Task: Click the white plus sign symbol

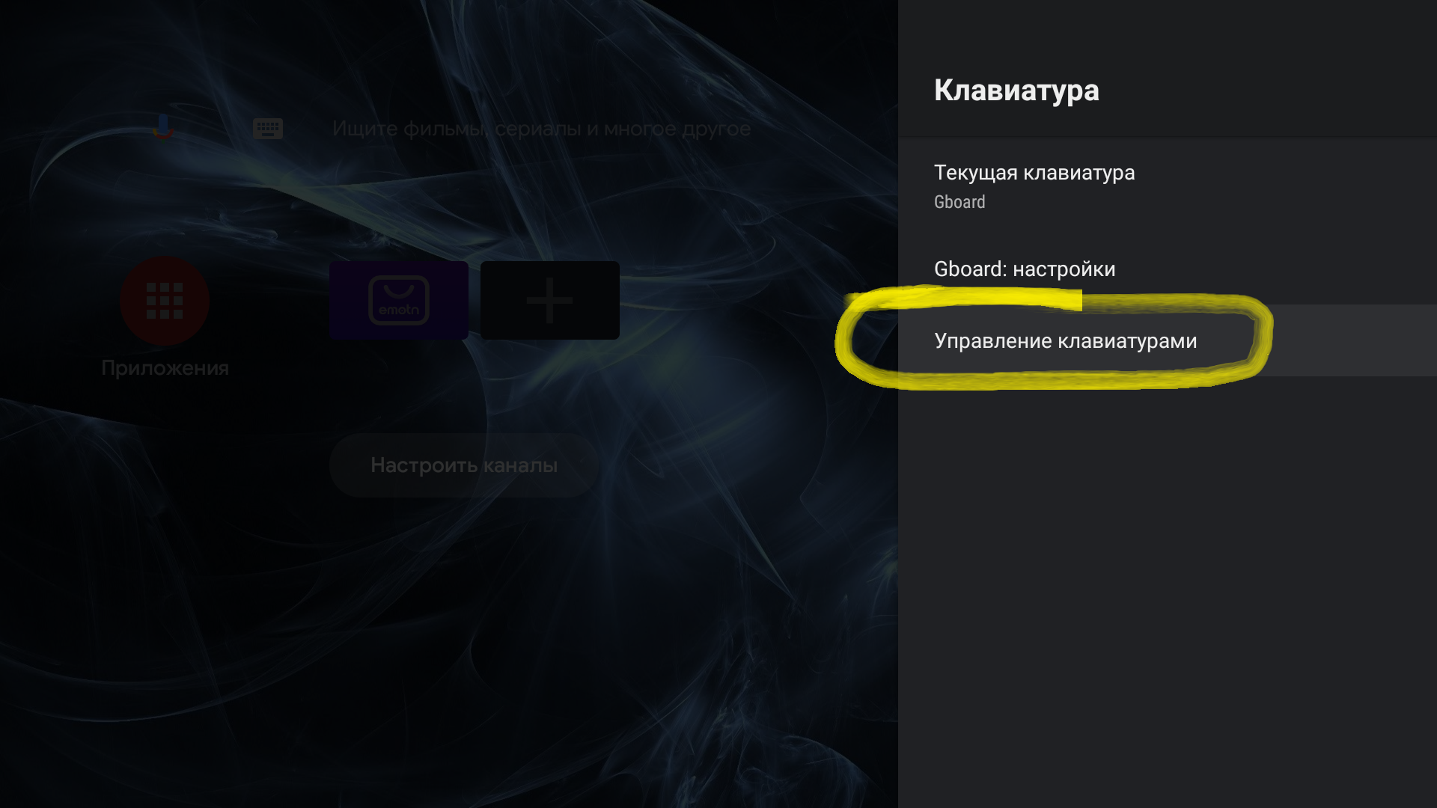Action: [550, 300]
